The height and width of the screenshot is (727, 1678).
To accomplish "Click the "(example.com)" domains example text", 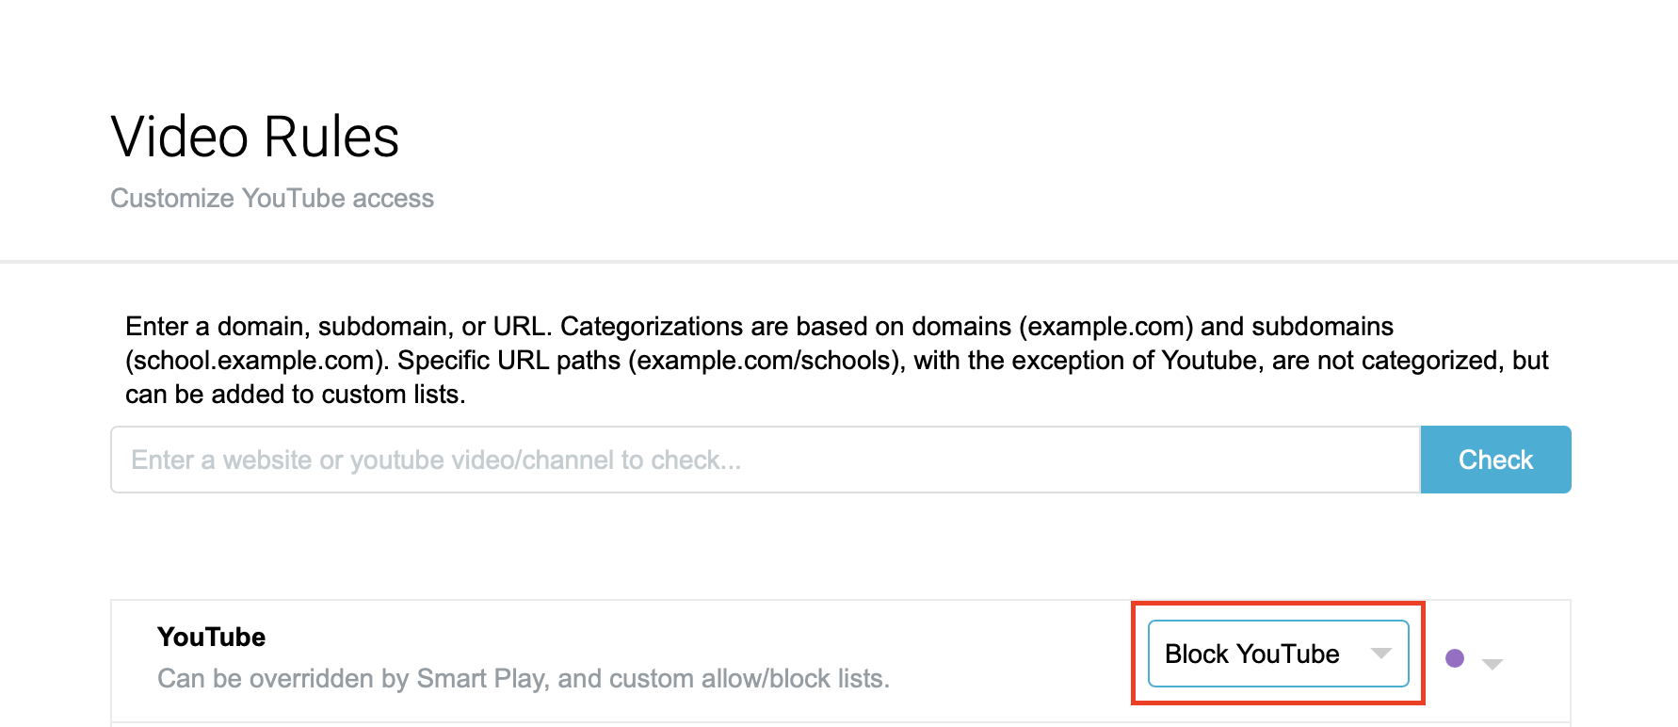I will (1105, 327).
